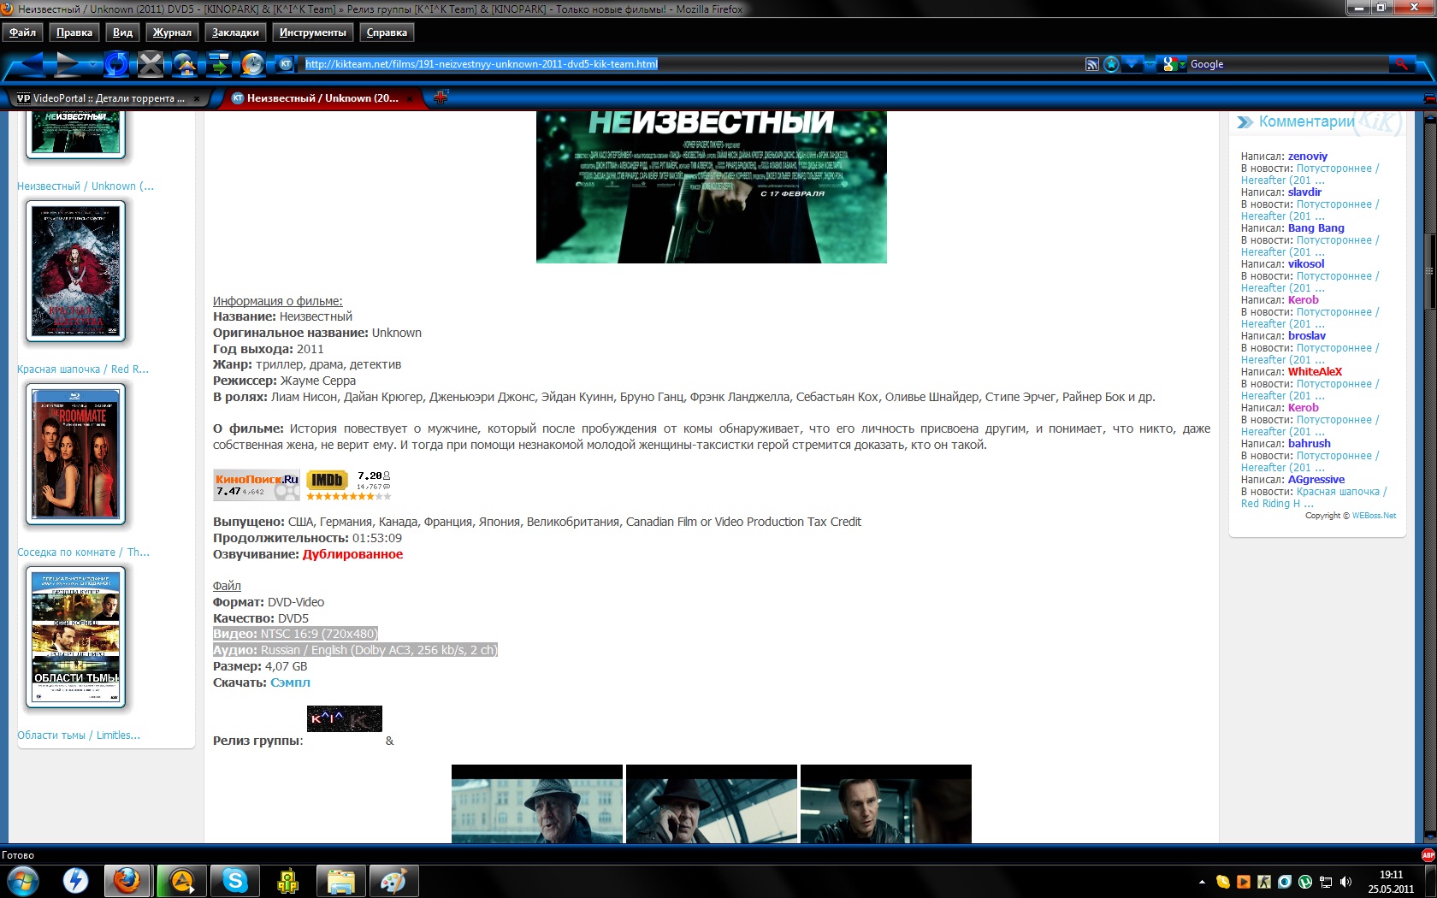This screenshot has height=898, width=1437.
Task: Bookmark this page with the star icon
Action: pyautogui.click(x=1111, y=64)
